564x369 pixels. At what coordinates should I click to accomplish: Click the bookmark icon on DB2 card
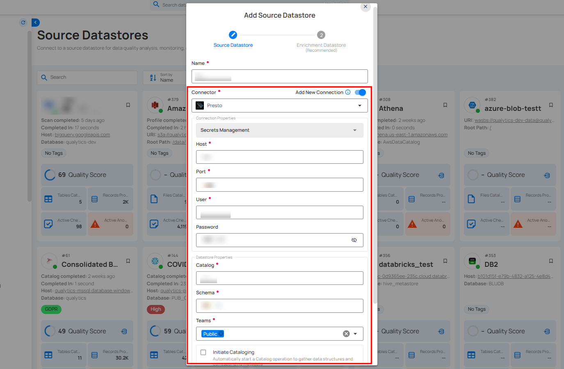tap(551, 261)
